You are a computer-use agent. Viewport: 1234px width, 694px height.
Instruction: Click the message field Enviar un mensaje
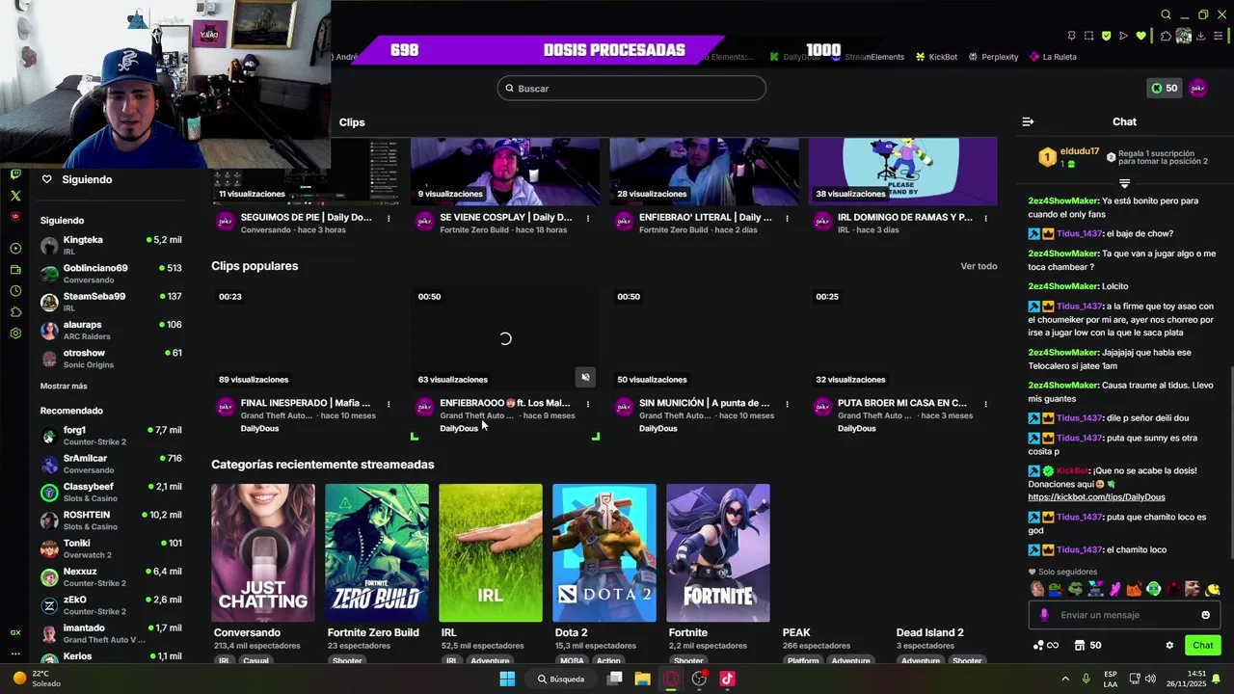point(1123,615)
